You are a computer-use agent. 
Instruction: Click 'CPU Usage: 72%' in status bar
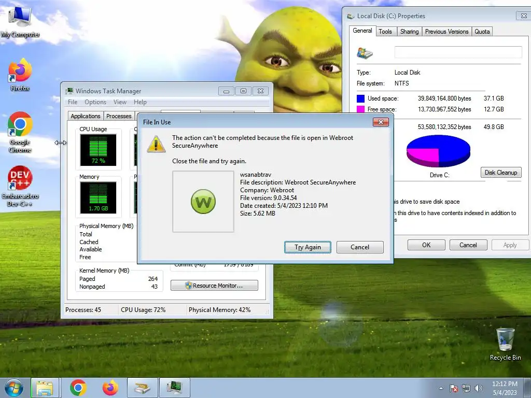(143, 310)
